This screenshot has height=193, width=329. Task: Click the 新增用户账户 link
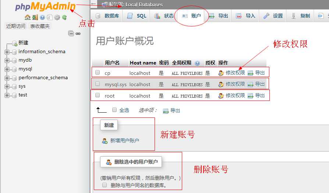[125, 141]
